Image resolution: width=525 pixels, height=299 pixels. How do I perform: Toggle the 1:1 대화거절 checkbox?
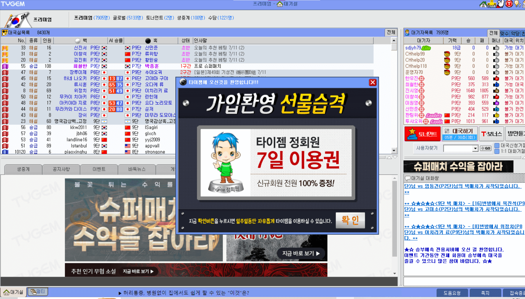pos(497,151)
